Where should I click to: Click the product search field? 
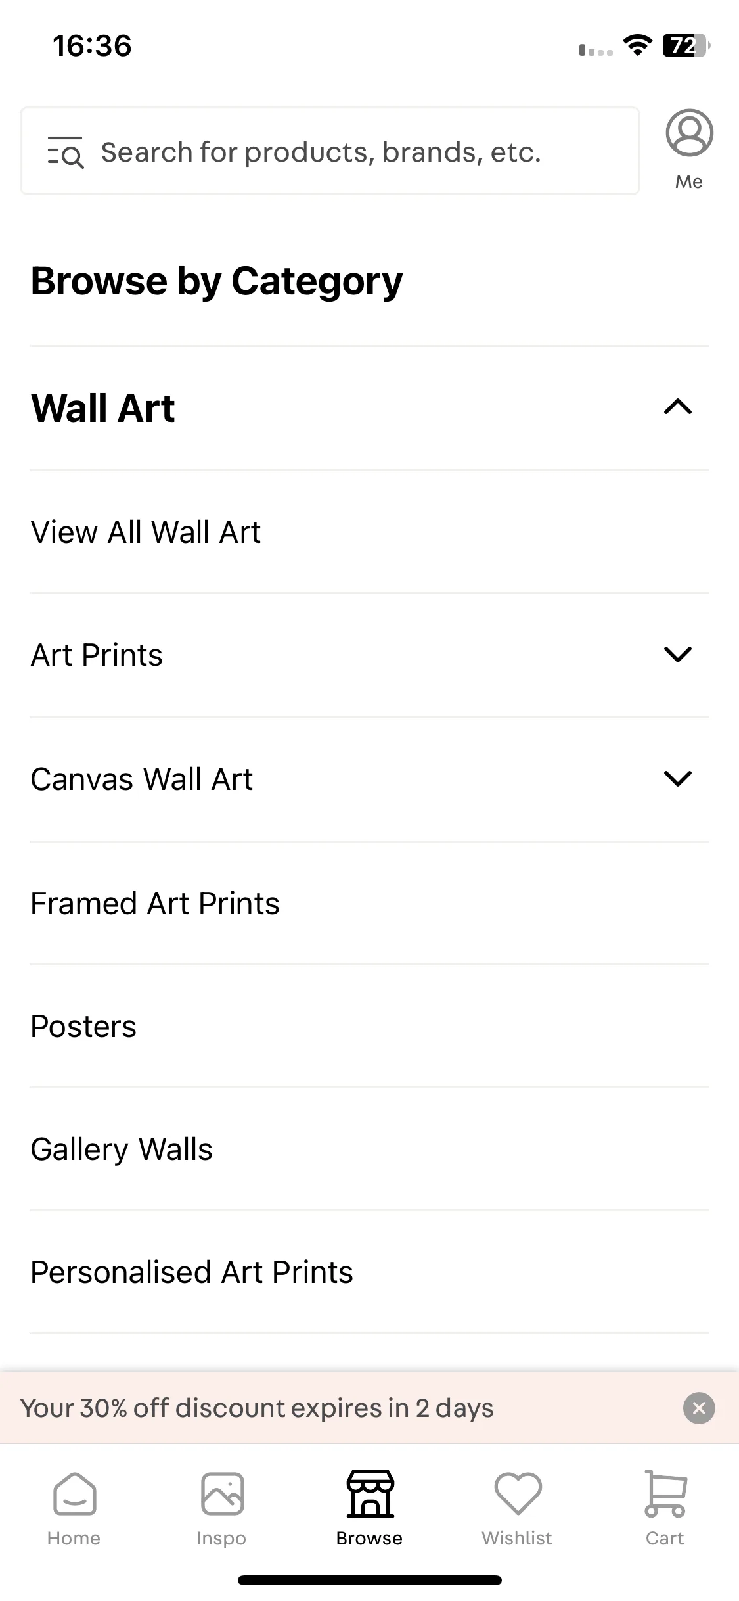[330, 151]
